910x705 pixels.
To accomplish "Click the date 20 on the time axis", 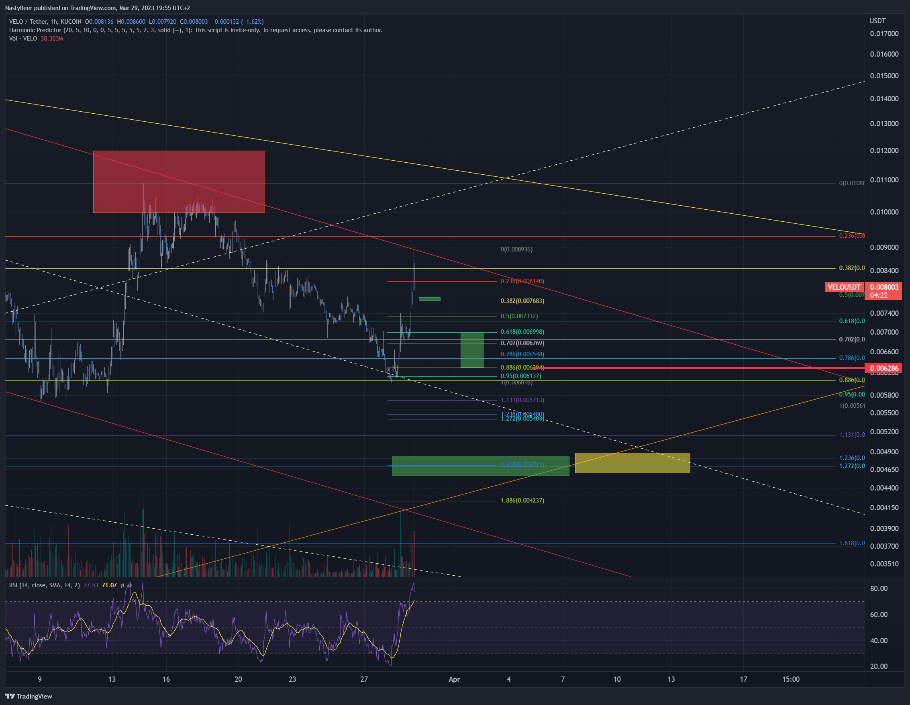I will [x=238, y=679].
